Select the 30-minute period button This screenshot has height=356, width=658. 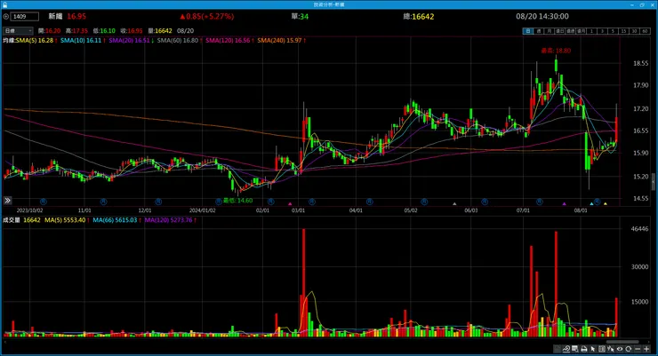point(635,31)
